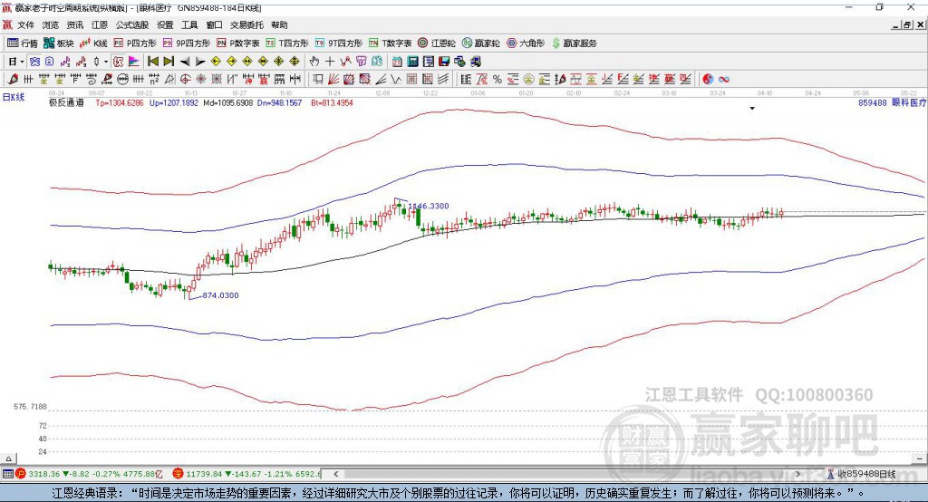Select the red target circle tool
This screenshot has height=502, width=928.
[x=185, y=79]
